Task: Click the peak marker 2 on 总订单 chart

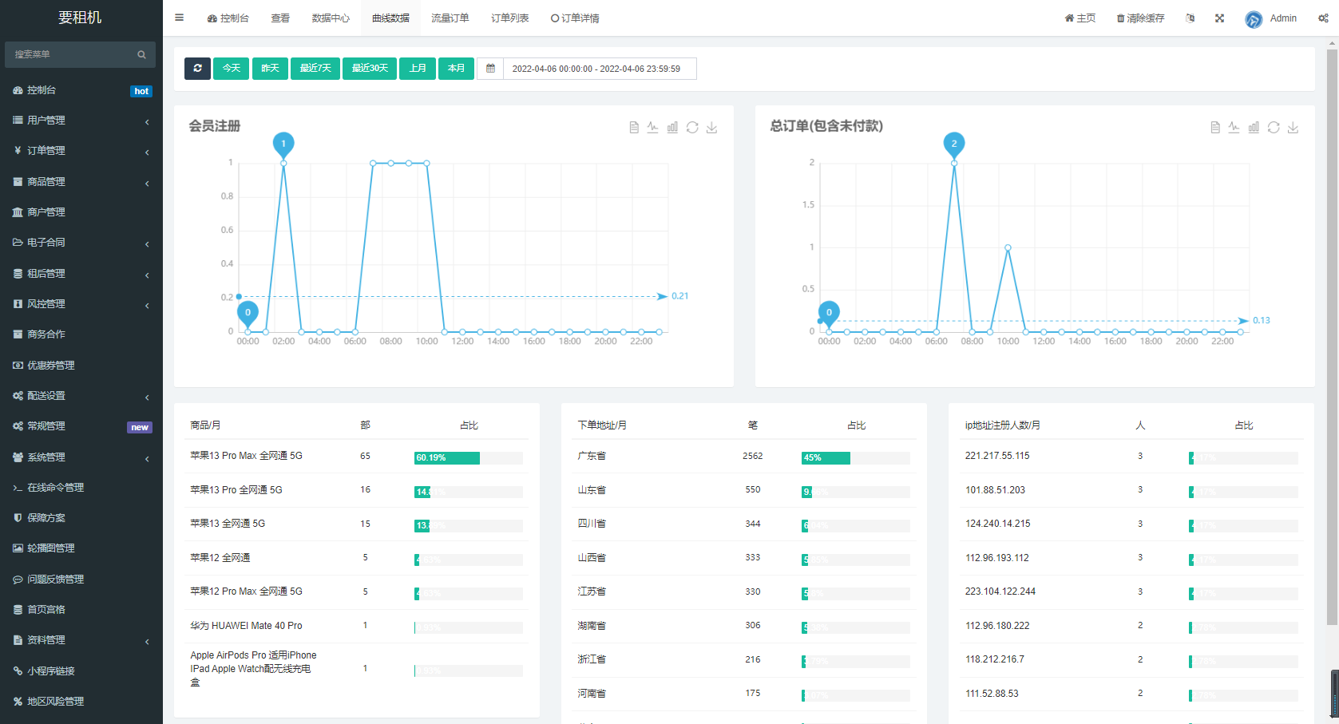Action: [x=954, y=144]
